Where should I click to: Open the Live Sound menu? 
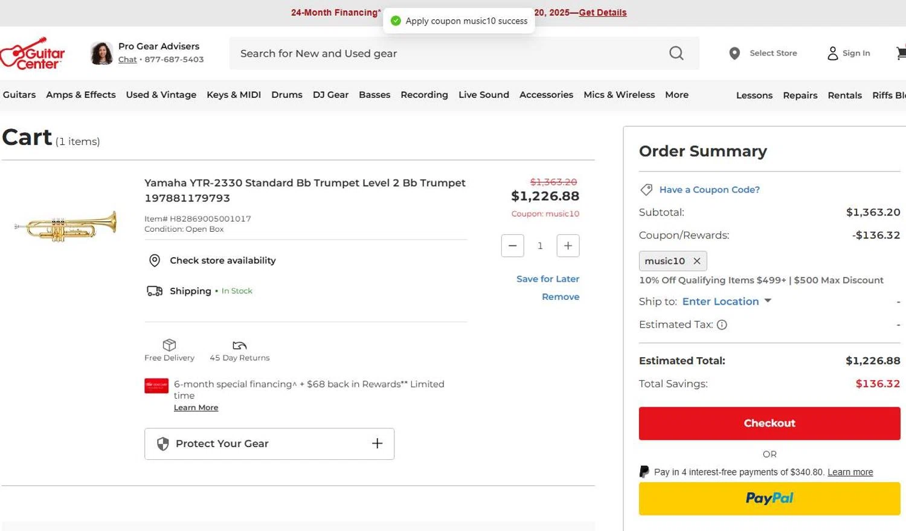[x=484, y=95]
